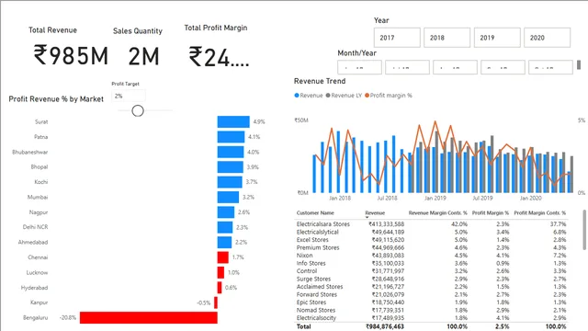
Task: Click the Nagpur 2.6% bar
Action: pos(226,212)
